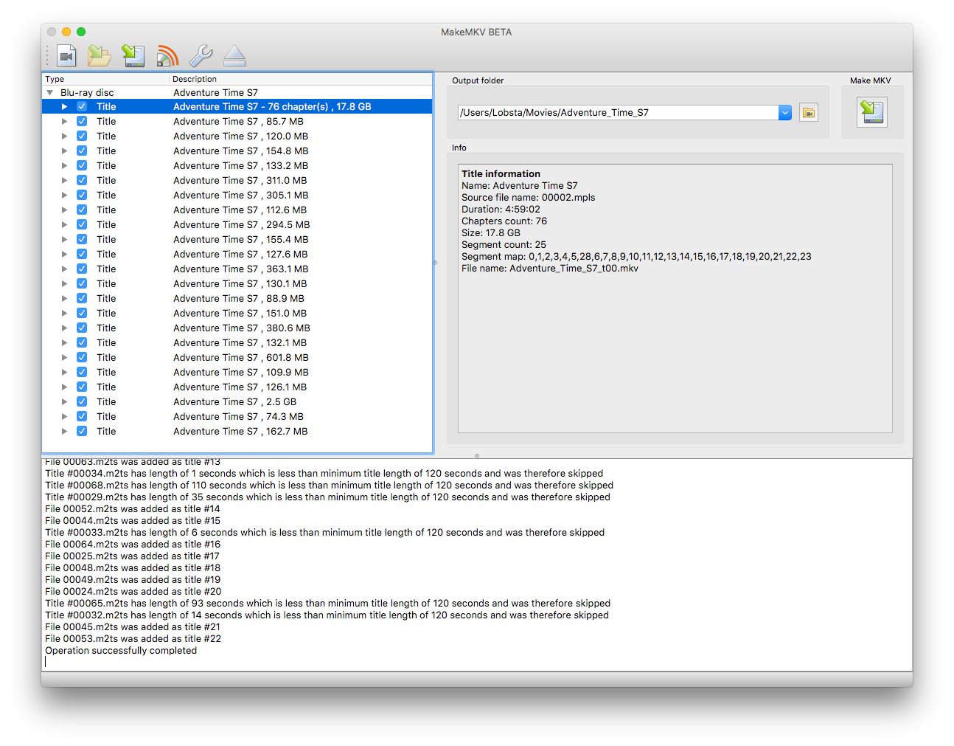954x746 pixels.
Task: Select the row Adventure Time S7, 132.1 MB
Action: 237,343
